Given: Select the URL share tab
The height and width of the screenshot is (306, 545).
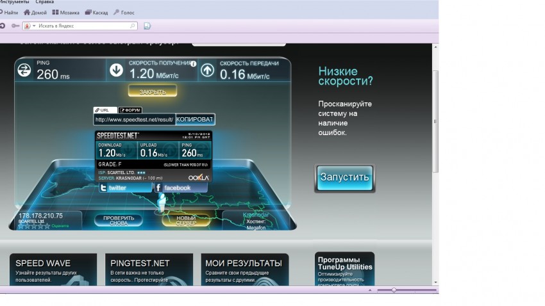Looking at the screenshot, I should pos(105,110).
